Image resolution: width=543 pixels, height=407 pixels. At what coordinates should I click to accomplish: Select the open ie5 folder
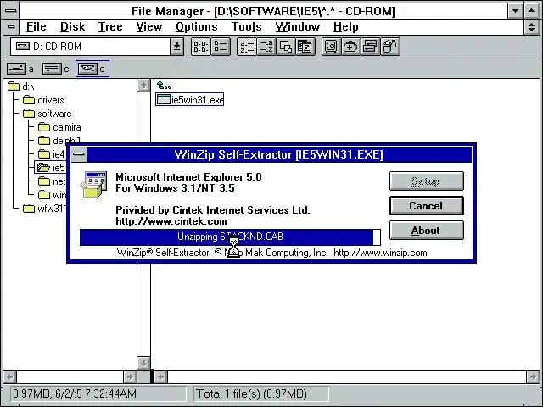51,168
